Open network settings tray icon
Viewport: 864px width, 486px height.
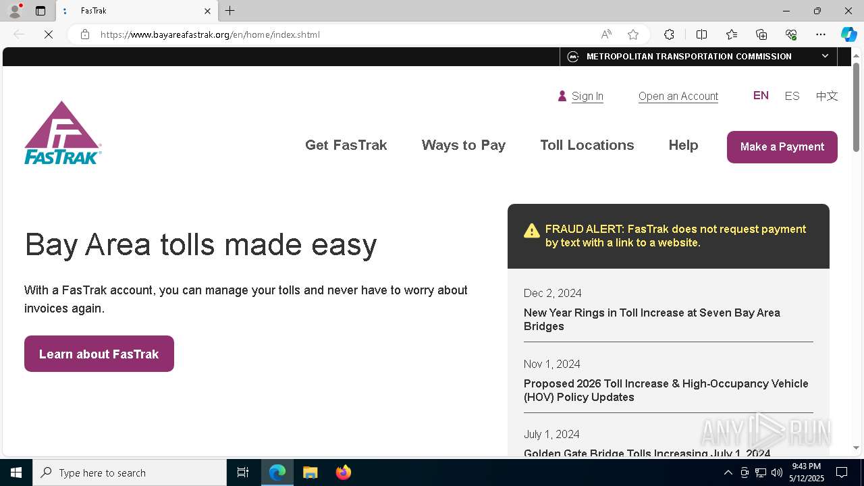pyautogui.click(x=760, y=473)
